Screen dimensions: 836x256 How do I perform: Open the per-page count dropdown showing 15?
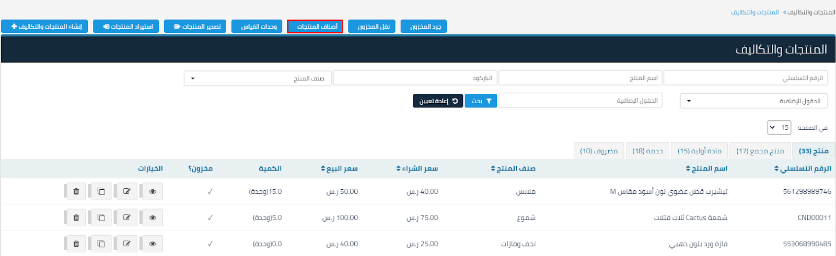[x=779, y=127]
